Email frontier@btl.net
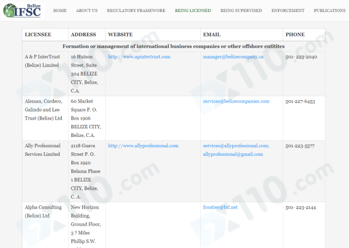 pos(220,207)
